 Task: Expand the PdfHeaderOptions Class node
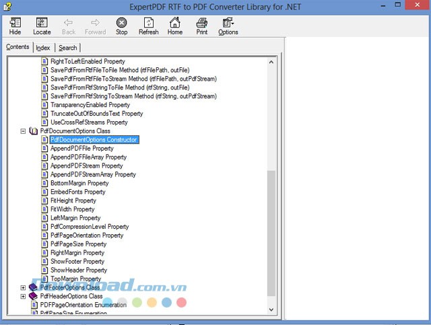click(23, 297)
